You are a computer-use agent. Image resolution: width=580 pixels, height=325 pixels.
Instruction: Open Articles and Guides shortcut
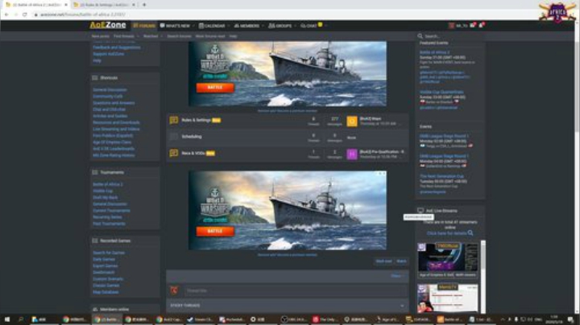point(110,116)
